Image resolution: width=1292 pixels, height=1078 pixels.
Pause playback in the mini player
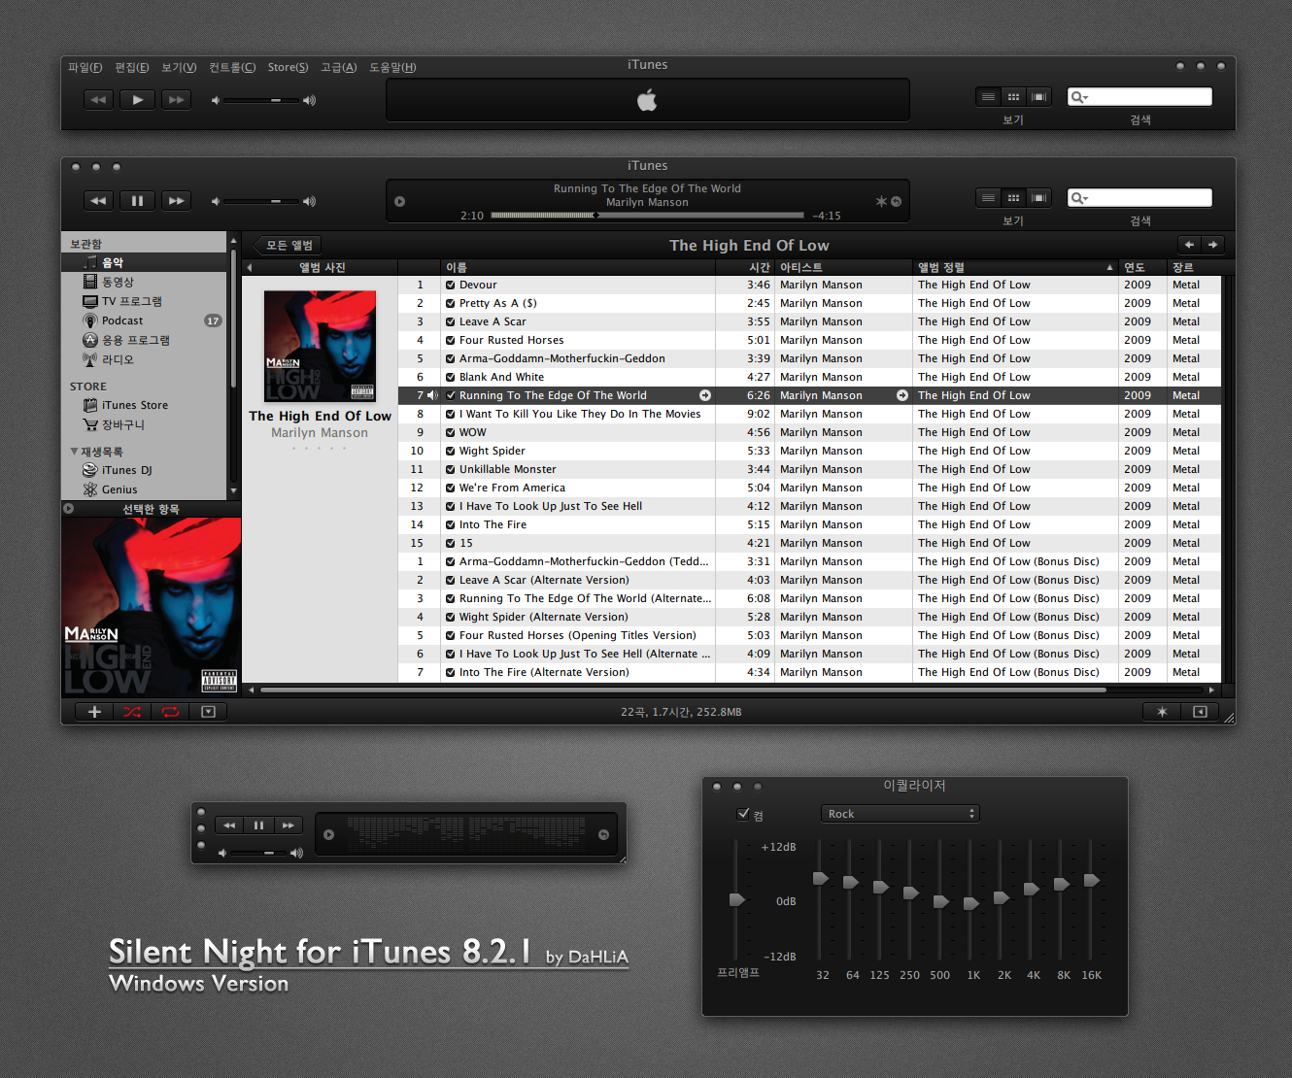[258, 825]
